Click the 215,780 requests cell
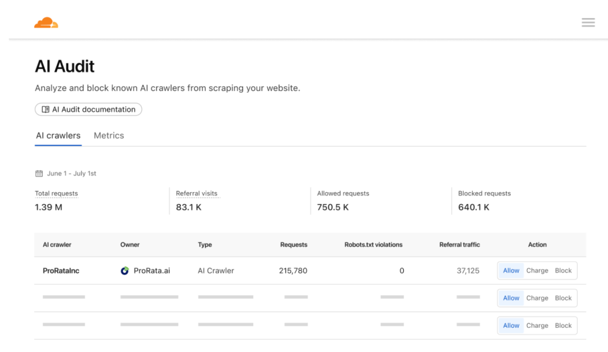The width and height of the screenshot is (608, 352). pos(293,270)
